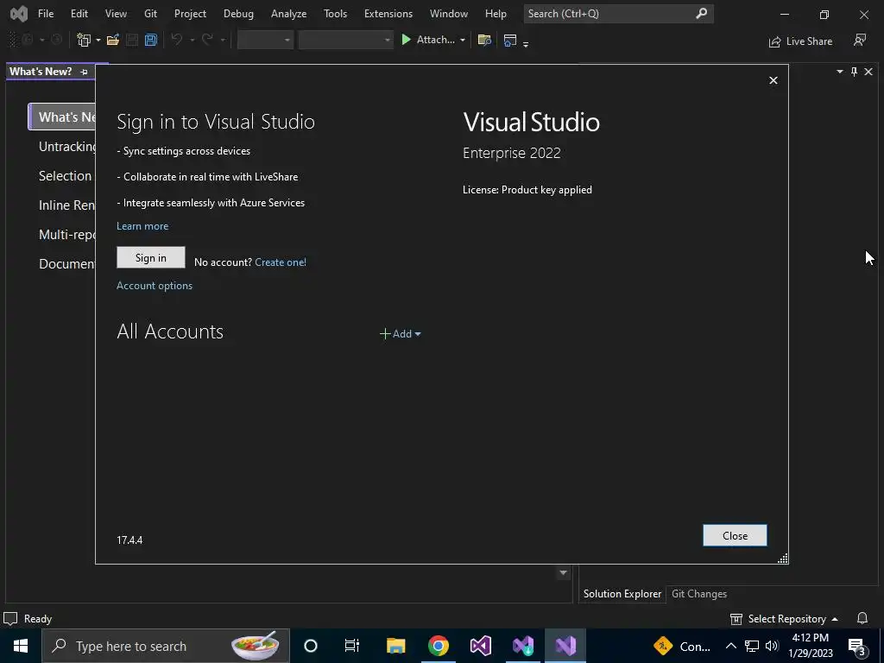Viewport: 884px width, 663px height.
Task: Open the Project menu
Action: point(190,14)
